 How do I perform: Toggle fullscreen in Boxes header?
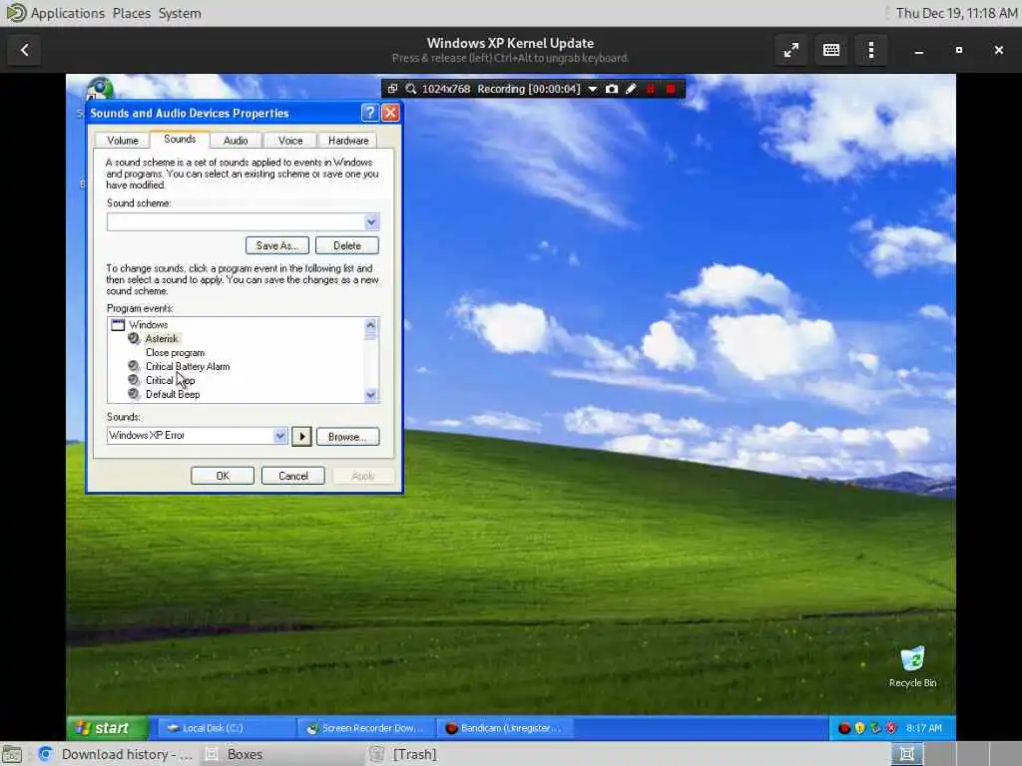click(x=791, y=50)
